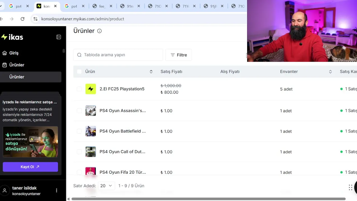Click the Kayıt Ol button in ad
The width and height of the screenshot is (357, 201).
coord(30,167)
